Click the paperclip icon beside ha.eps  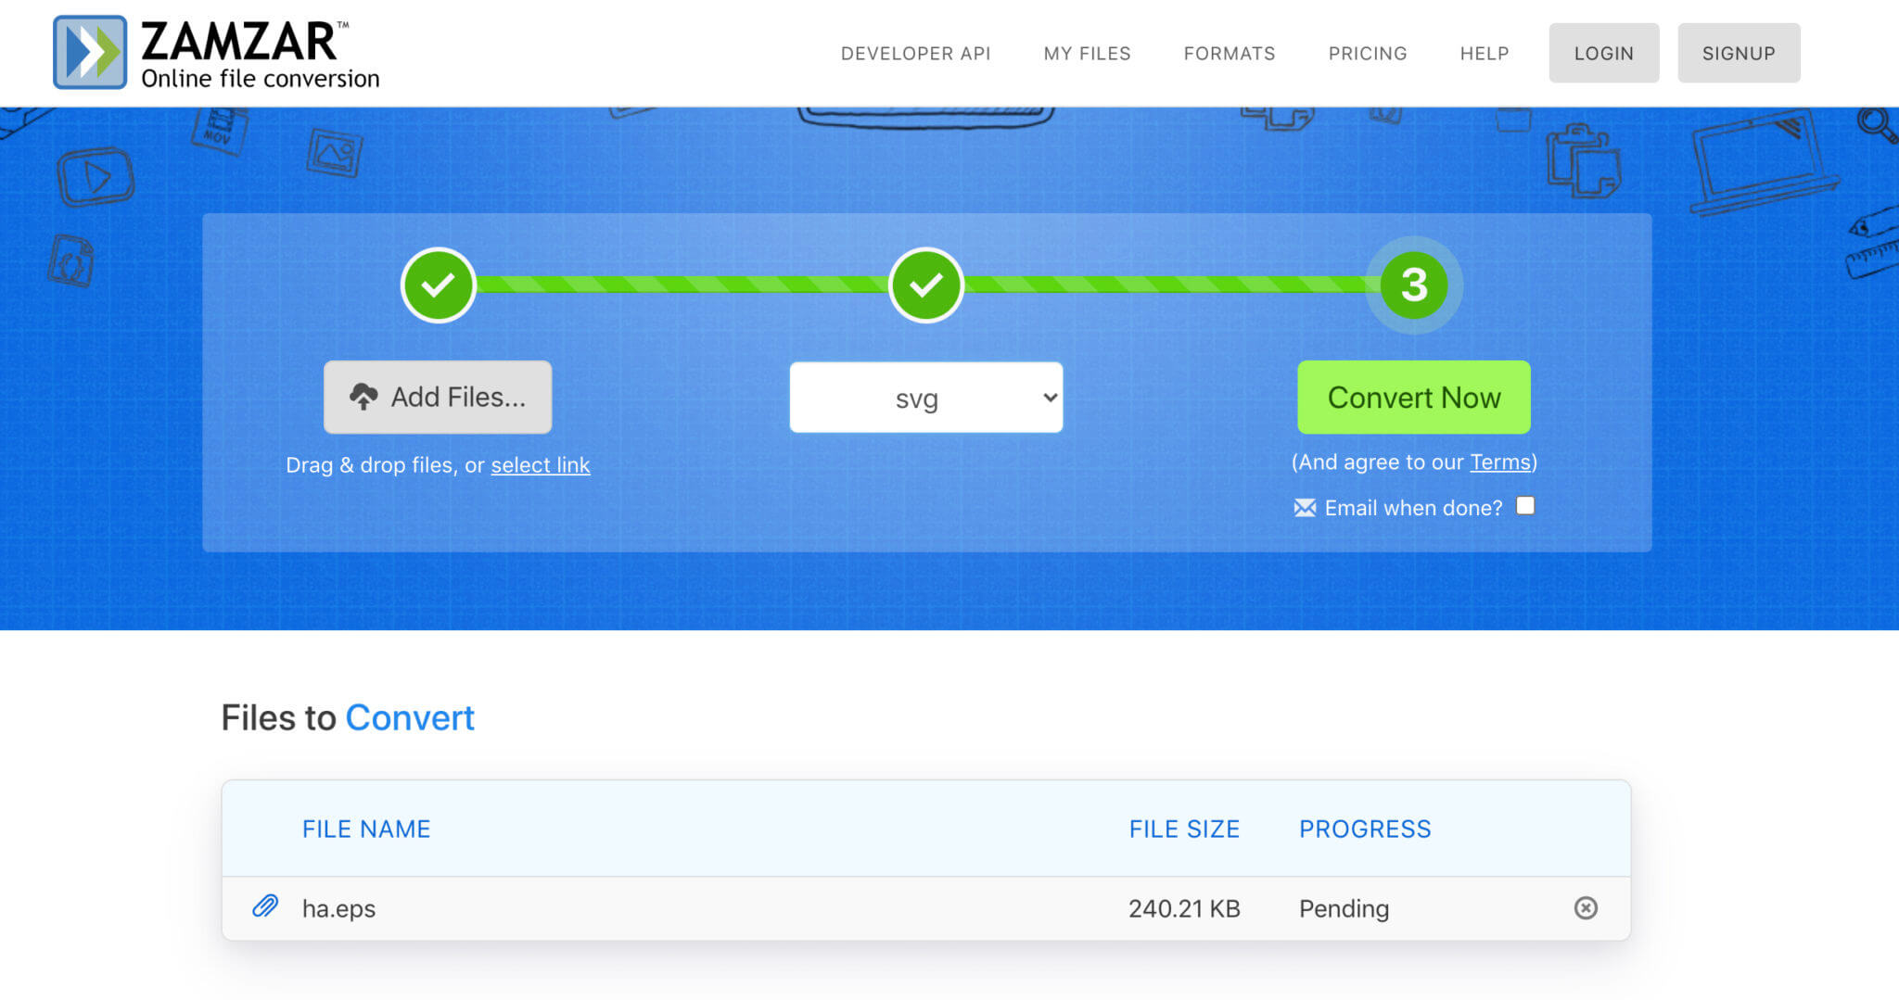click(265, 906)
